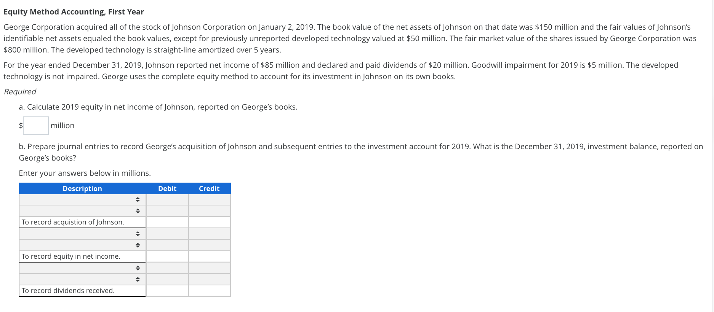Viewport: 714px width, 312px height.
Task: Click the equity in net income dollar input box
Action: pyautogui.click(x=35, y=125)
